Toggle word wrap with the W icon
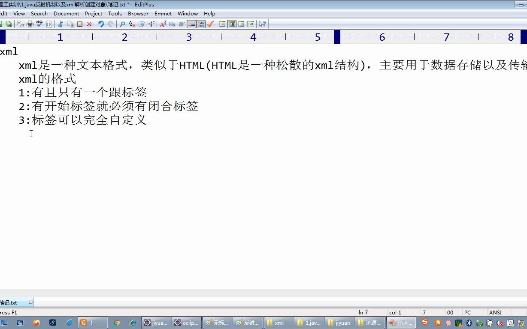Screen dimensions: 527x329 pos(182,24)
